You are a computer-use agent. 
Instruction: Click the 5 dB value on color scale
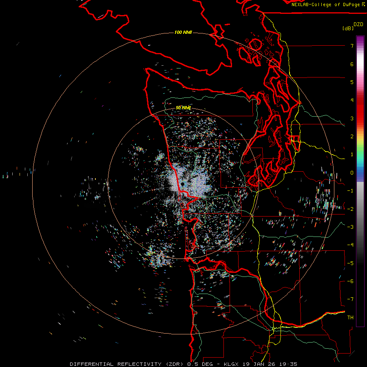coord(352,82)
